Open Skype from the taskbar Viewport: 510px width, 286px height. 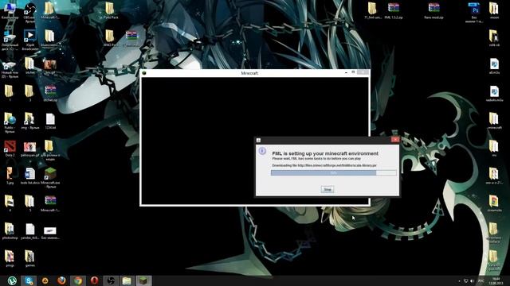[29, 280]
